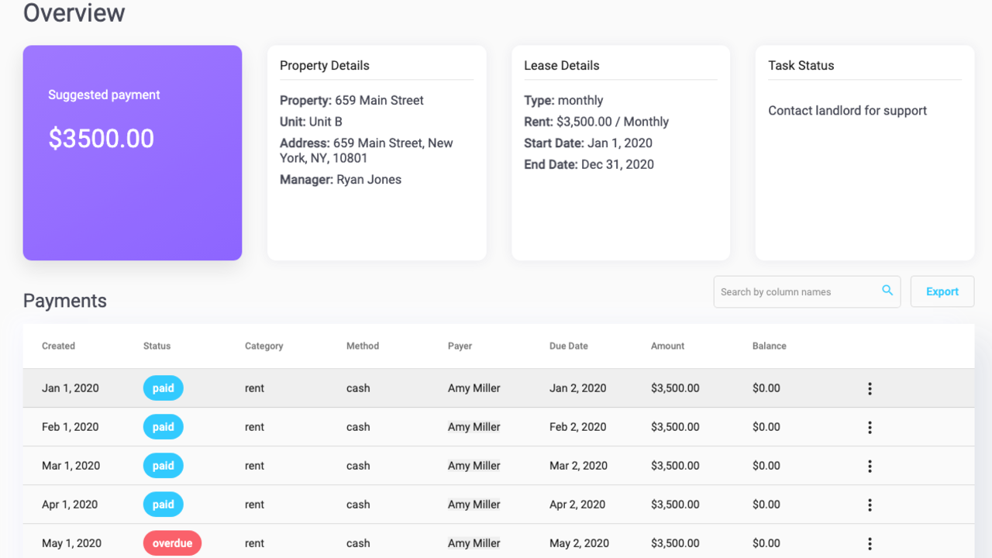Click the Property Details card
Screen dimensions: 992x558
click(377, 152)
